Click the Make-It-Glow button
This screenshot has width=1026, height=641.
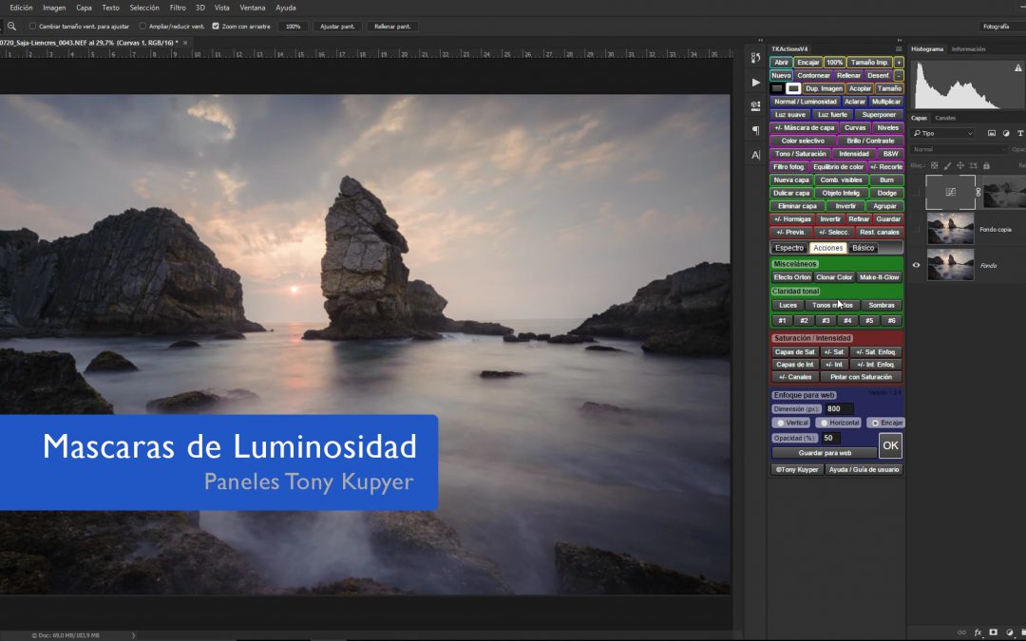pyautogui.click(x=880, y=277)
